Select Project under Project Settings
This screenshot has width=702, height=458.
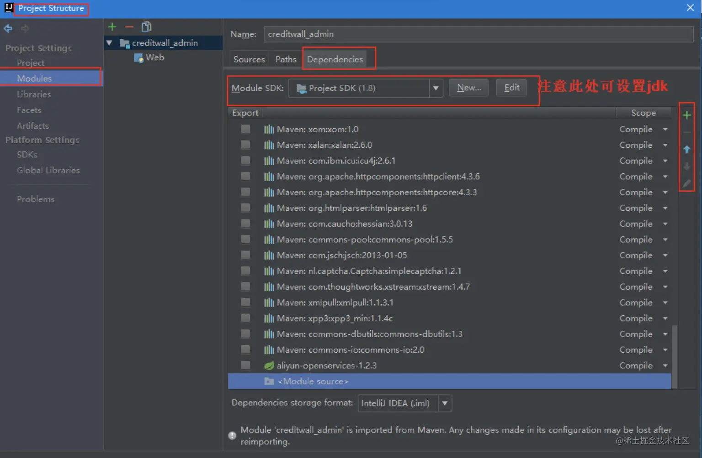(31, 63)
